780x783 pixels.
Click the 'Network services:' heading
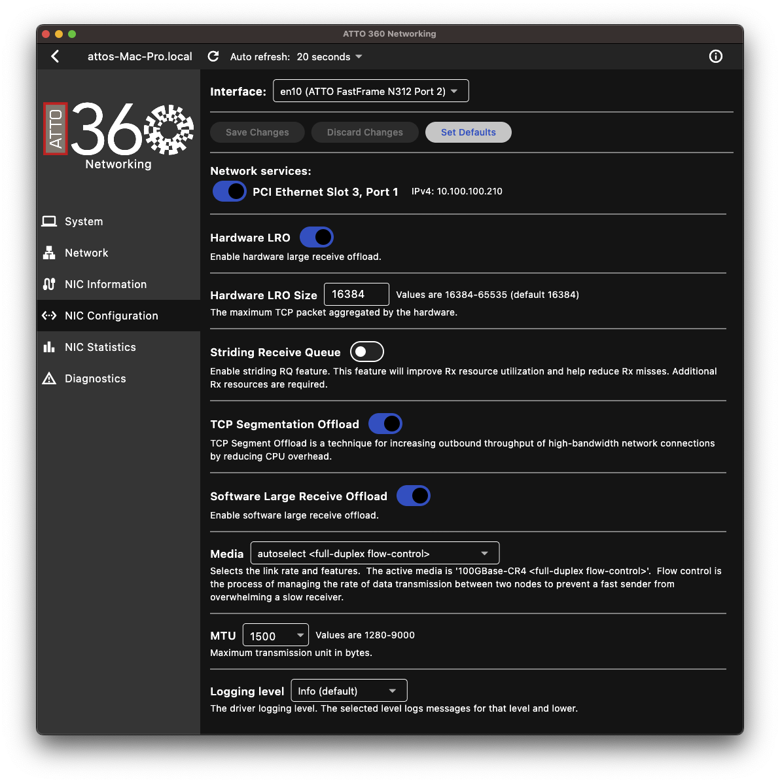[260, 171]
